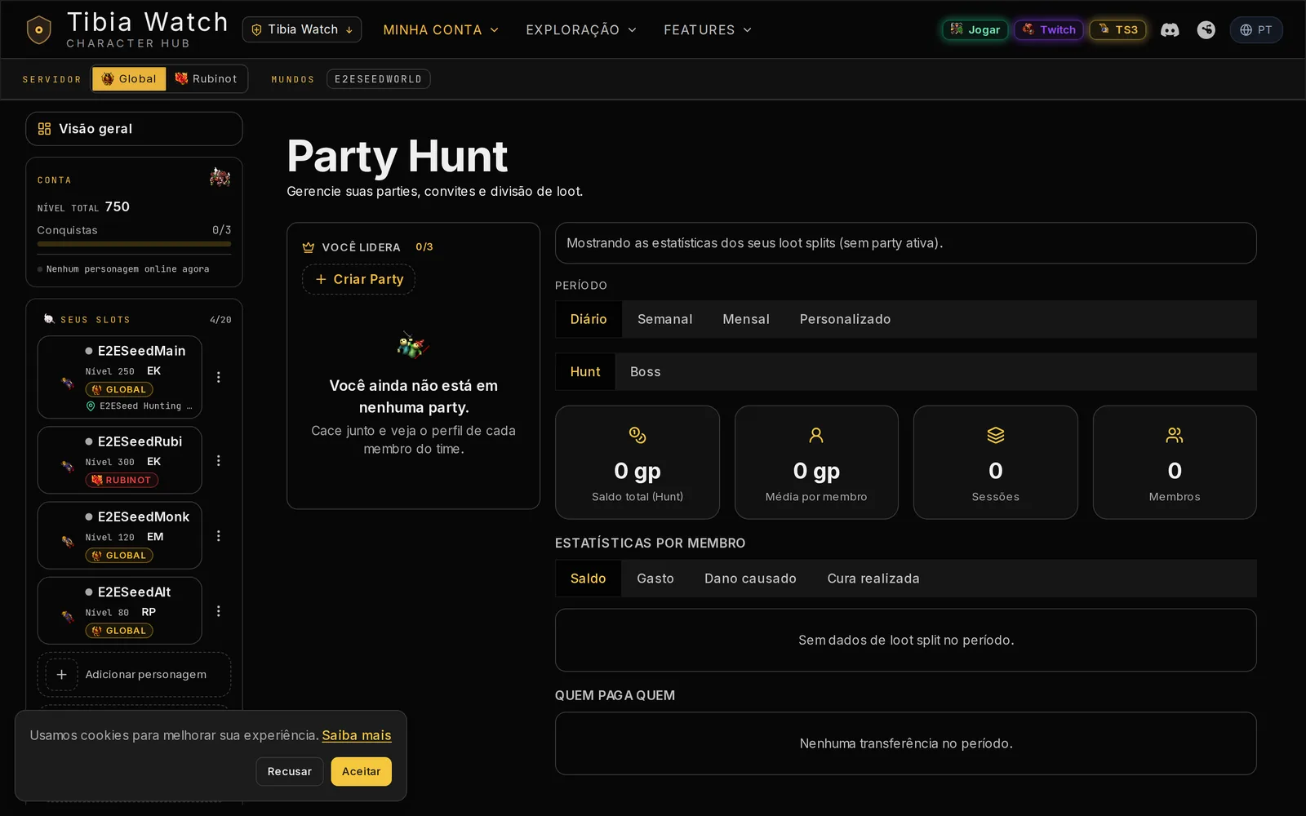Switch to the Boss tab

[x=645, y=371]
